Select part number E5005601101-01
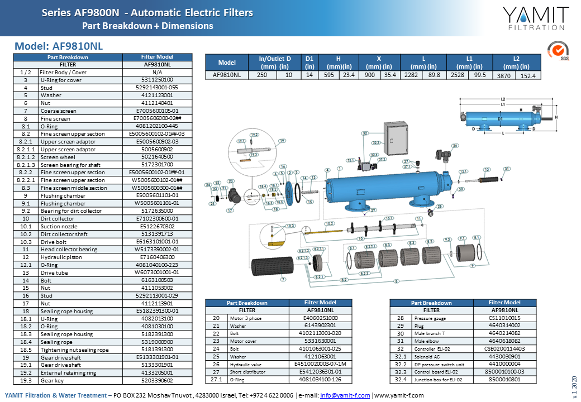 (x=157, y=195)
